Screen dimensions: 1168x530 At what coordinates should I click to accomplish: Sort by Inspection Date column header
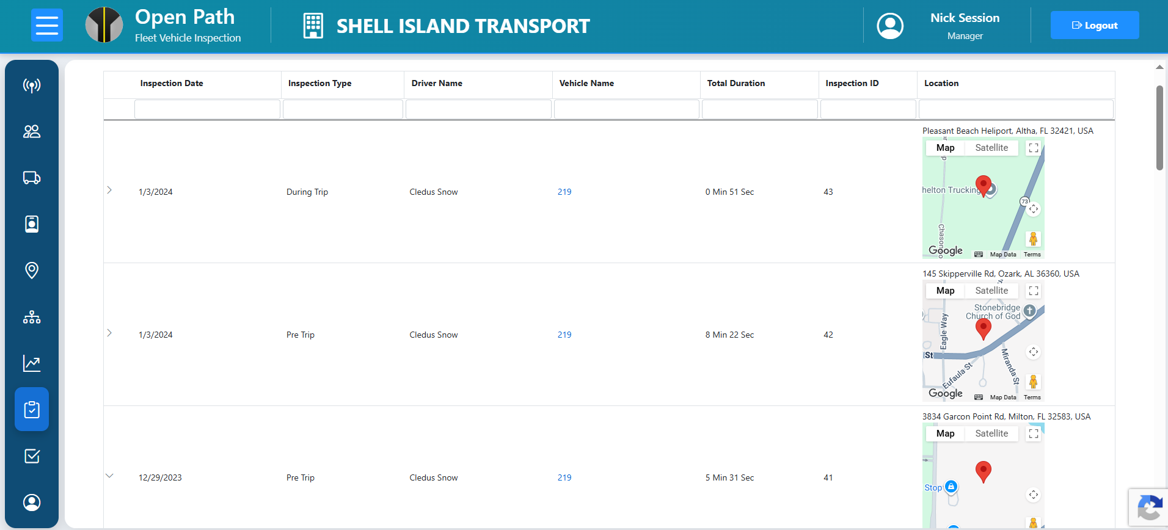tap(172, 83)
